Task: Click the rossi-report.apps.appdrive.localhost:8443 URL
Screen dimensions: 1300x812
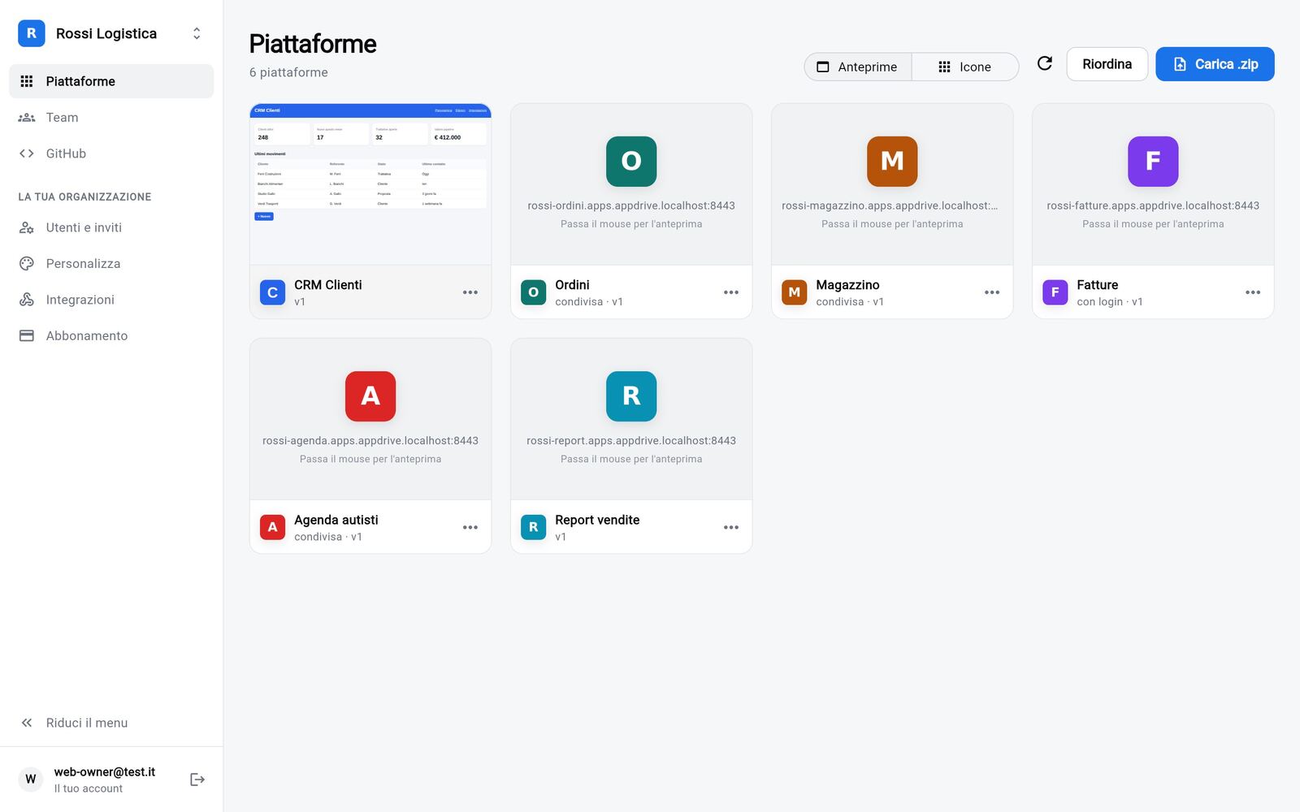Action: (631, 440)
